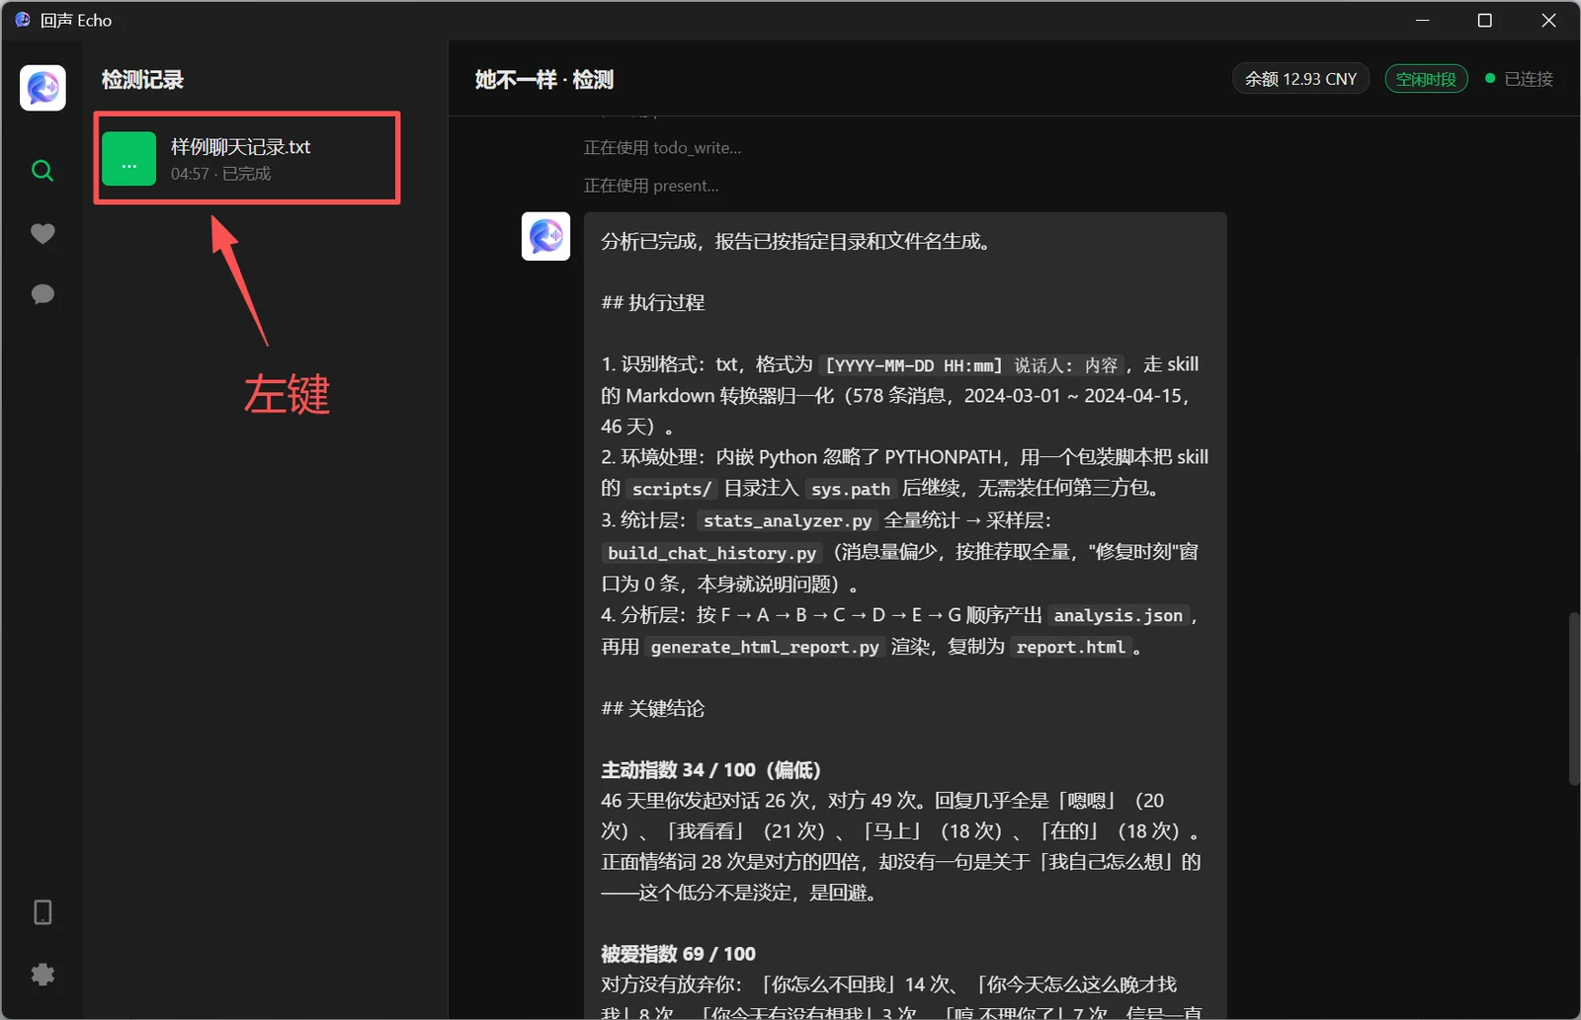This screenshot has width=1581, height=1020.
Task: Click the scripts/ code label
Action: click(672, 489)
